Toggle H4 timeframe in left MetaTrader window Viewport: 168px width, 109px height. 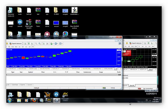[x=23, y=47]
